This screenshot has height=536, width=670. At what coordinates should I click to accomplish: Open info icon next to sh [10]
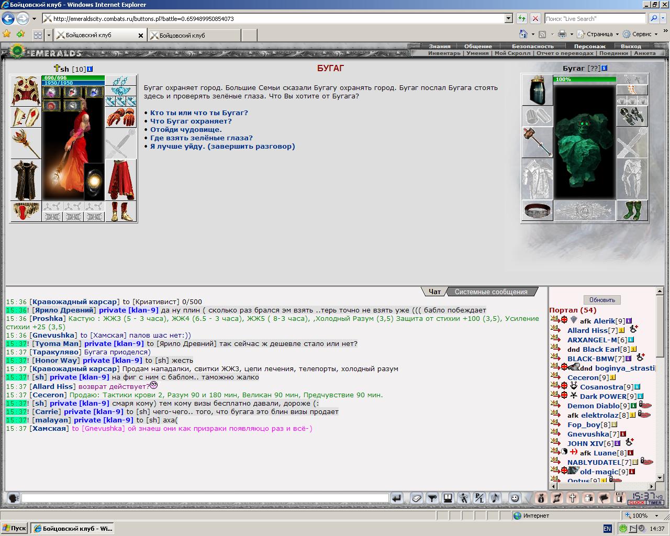coord(90,69)
